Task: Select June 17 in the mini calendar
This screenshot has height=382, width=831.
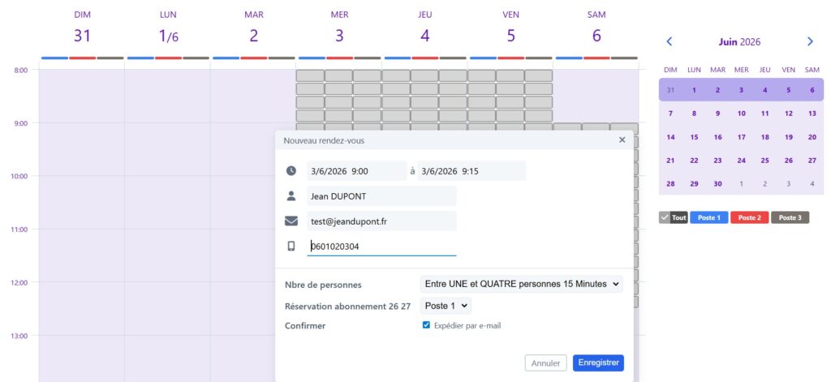Action: click(742, 137)
